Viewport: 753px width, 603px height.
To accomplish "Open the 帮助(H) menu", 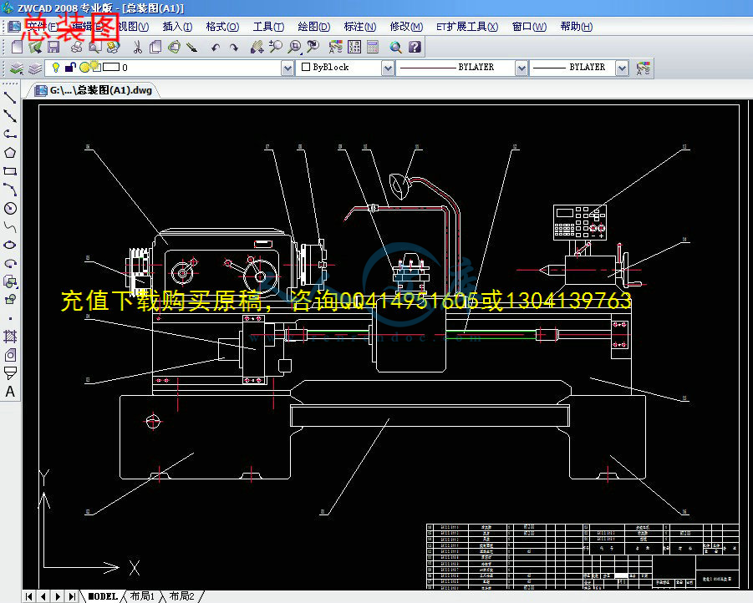I will pyautogui.click(x=577, y=27).
